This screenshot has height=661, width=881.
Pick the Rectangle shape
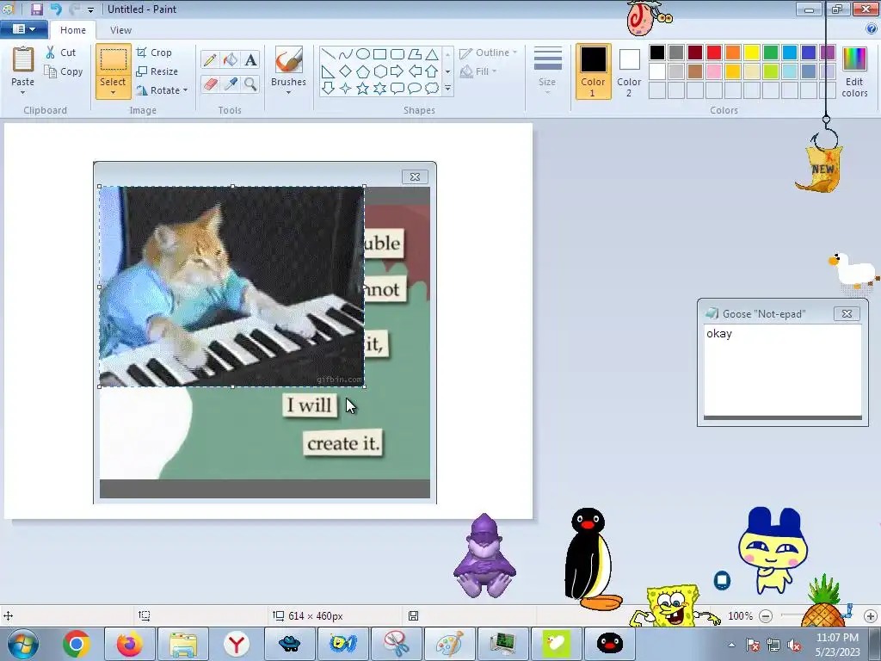(379, 54)
